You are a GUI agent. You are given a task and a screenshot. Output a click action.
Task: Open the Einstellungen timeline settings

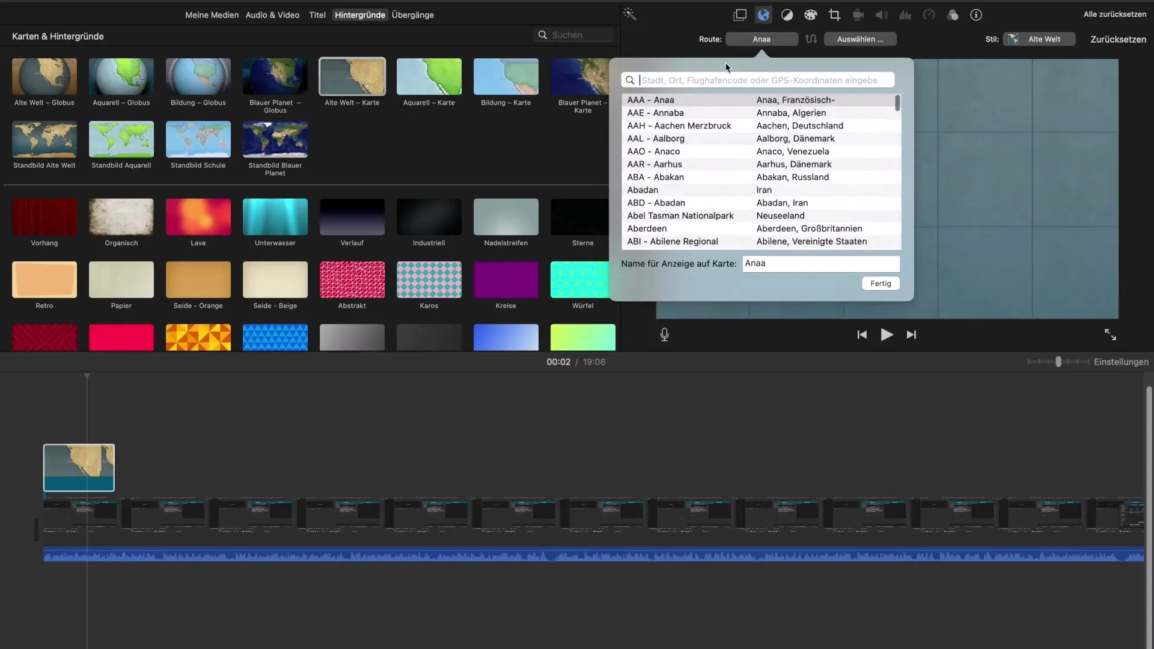1121,362
